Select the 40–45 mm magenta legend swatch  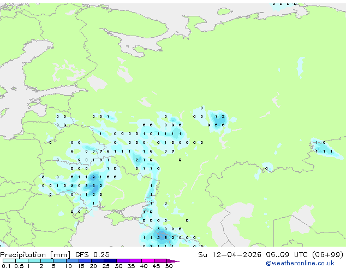pos(148,261)
